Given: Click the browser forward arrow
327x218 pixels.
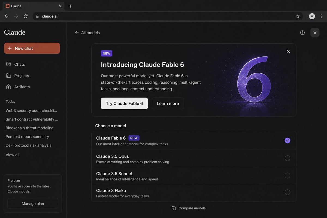Looking at the screenshot, I should pos(16,16).
